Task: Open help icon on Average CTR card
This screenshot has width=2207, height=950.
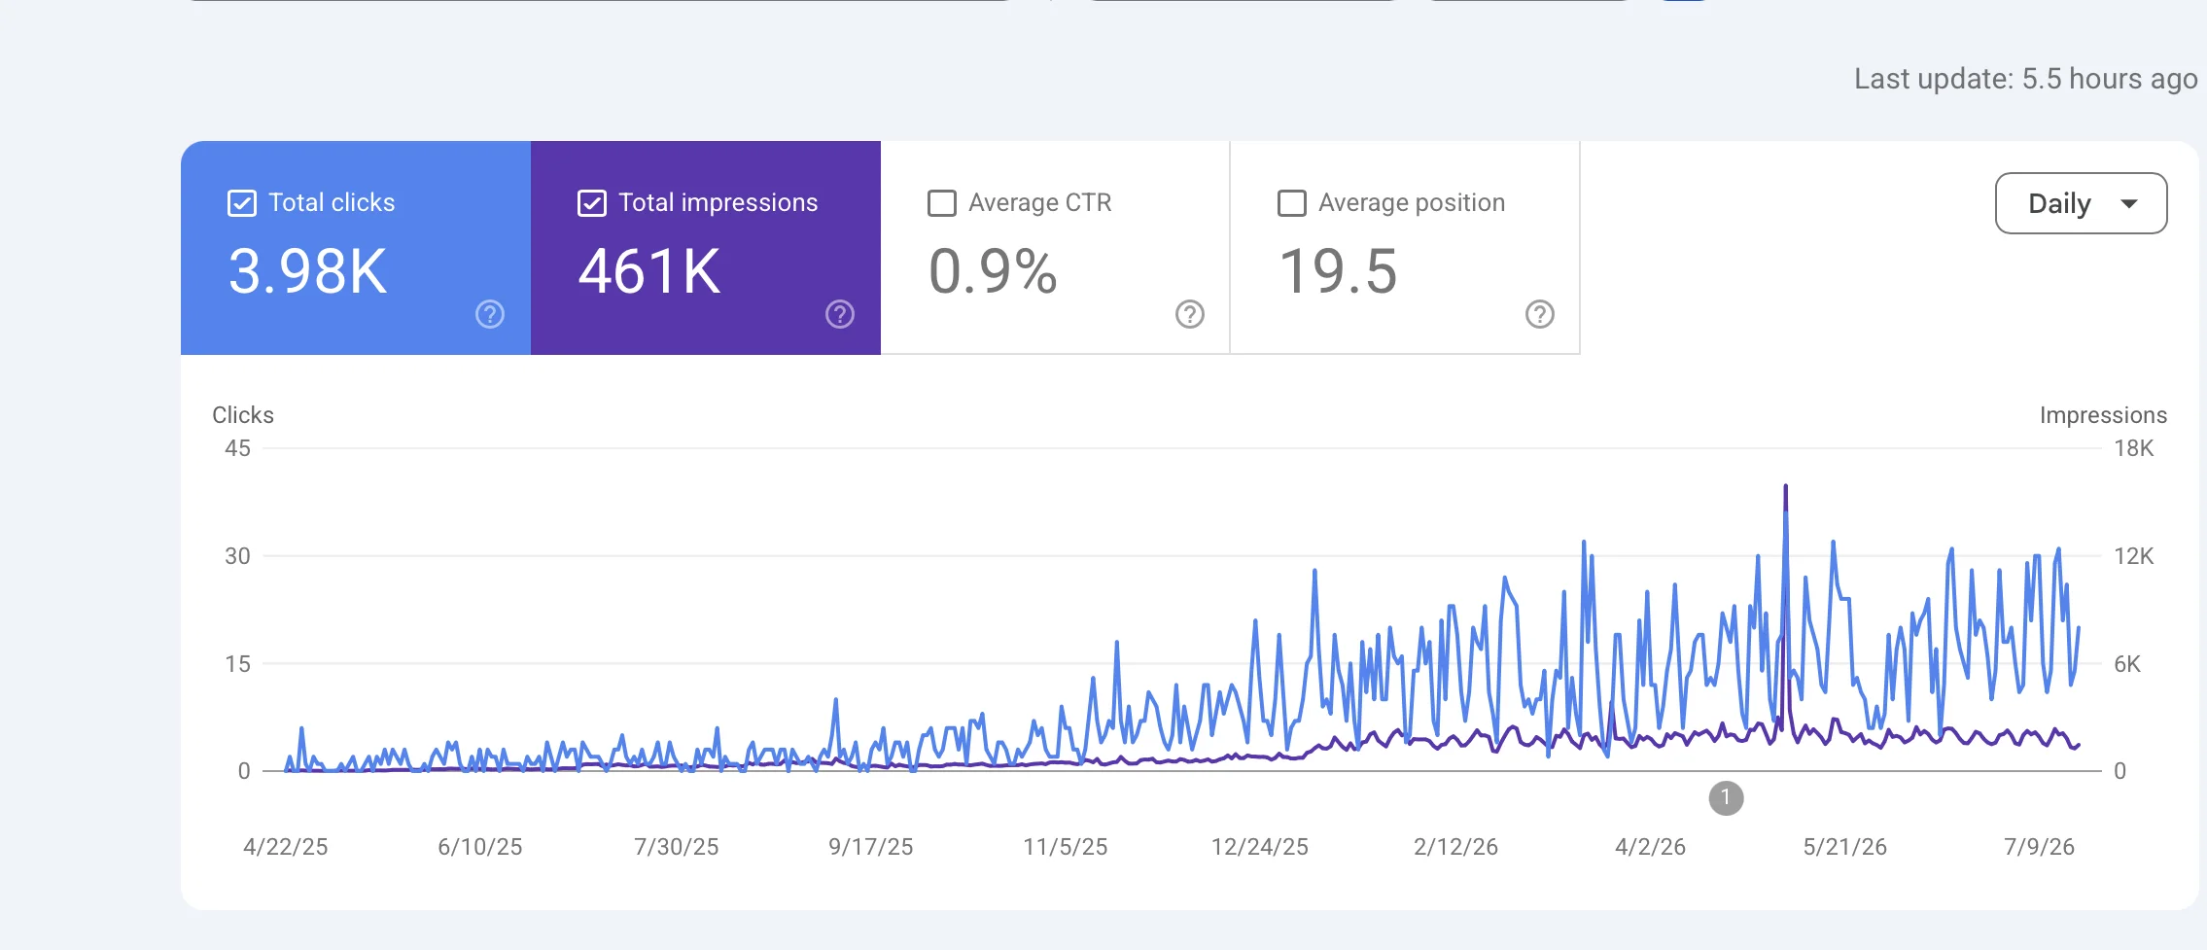Action: tap(1190, 314)
